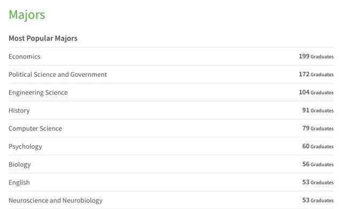Open the Computer Science major
This screenshot has height=209, width=342.
tap(35, 128)
